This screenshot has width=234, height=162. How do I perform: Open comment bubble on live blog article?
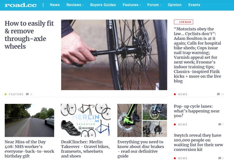218,94
